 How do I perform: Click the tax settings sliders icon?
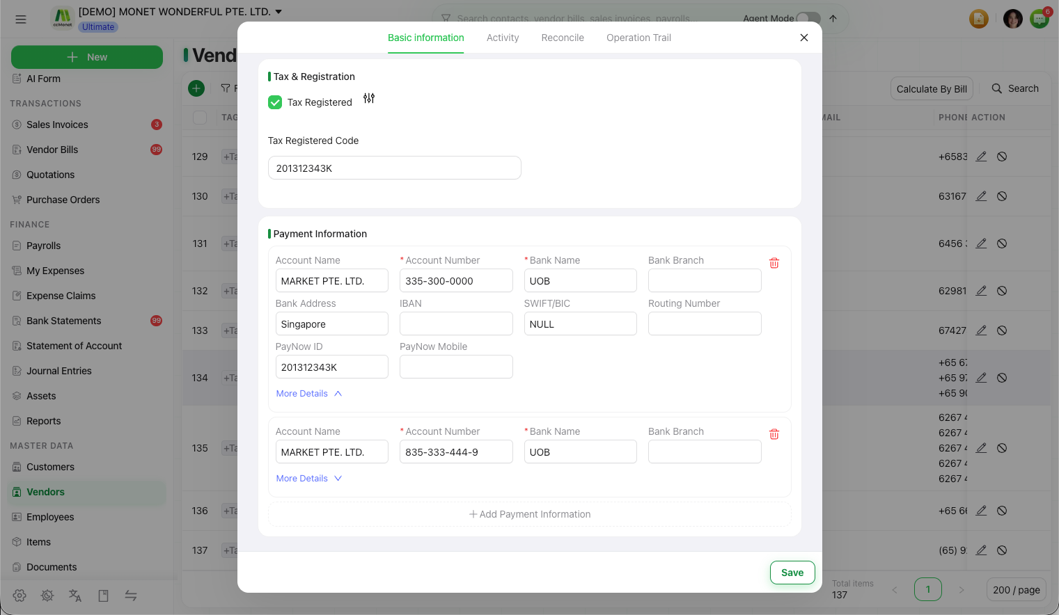369,99
